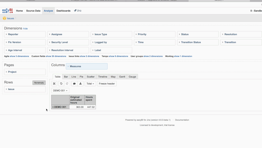This screenshot has width=262, height=148.
Task: Click the Original estimated hours column header
Action: (77, 100)
